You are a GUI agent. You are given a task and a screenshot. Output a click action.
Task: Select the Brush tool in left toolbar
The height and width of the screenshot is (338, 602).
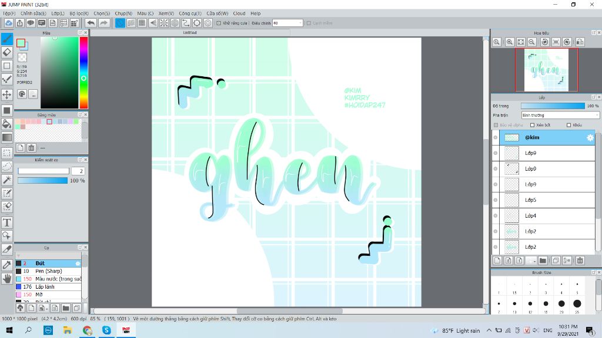(7, 38)
